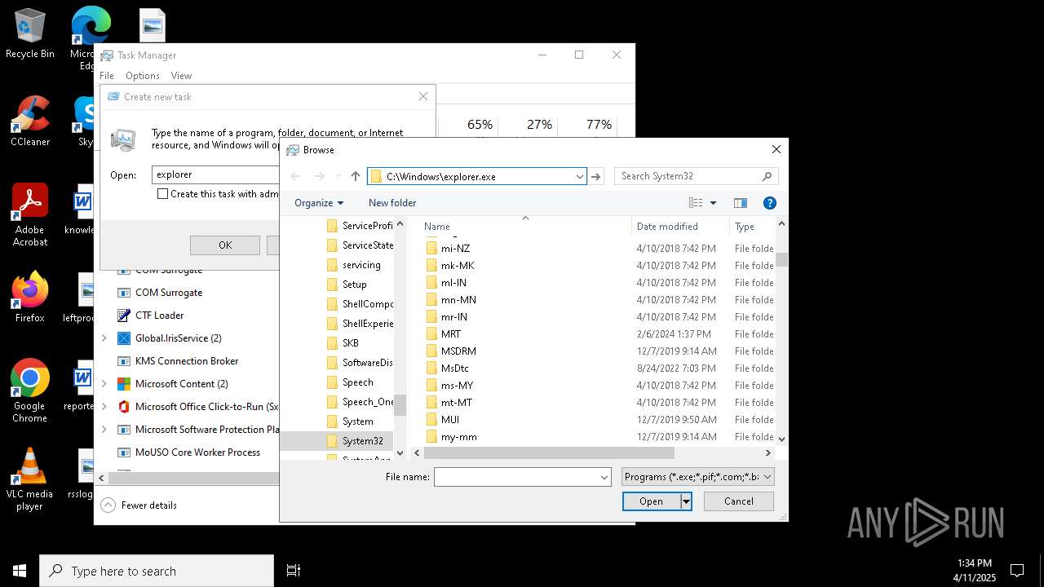Screen dimensions: 1044x587
Task: Select the mi-NZ folder
Action: click(455, 248)
